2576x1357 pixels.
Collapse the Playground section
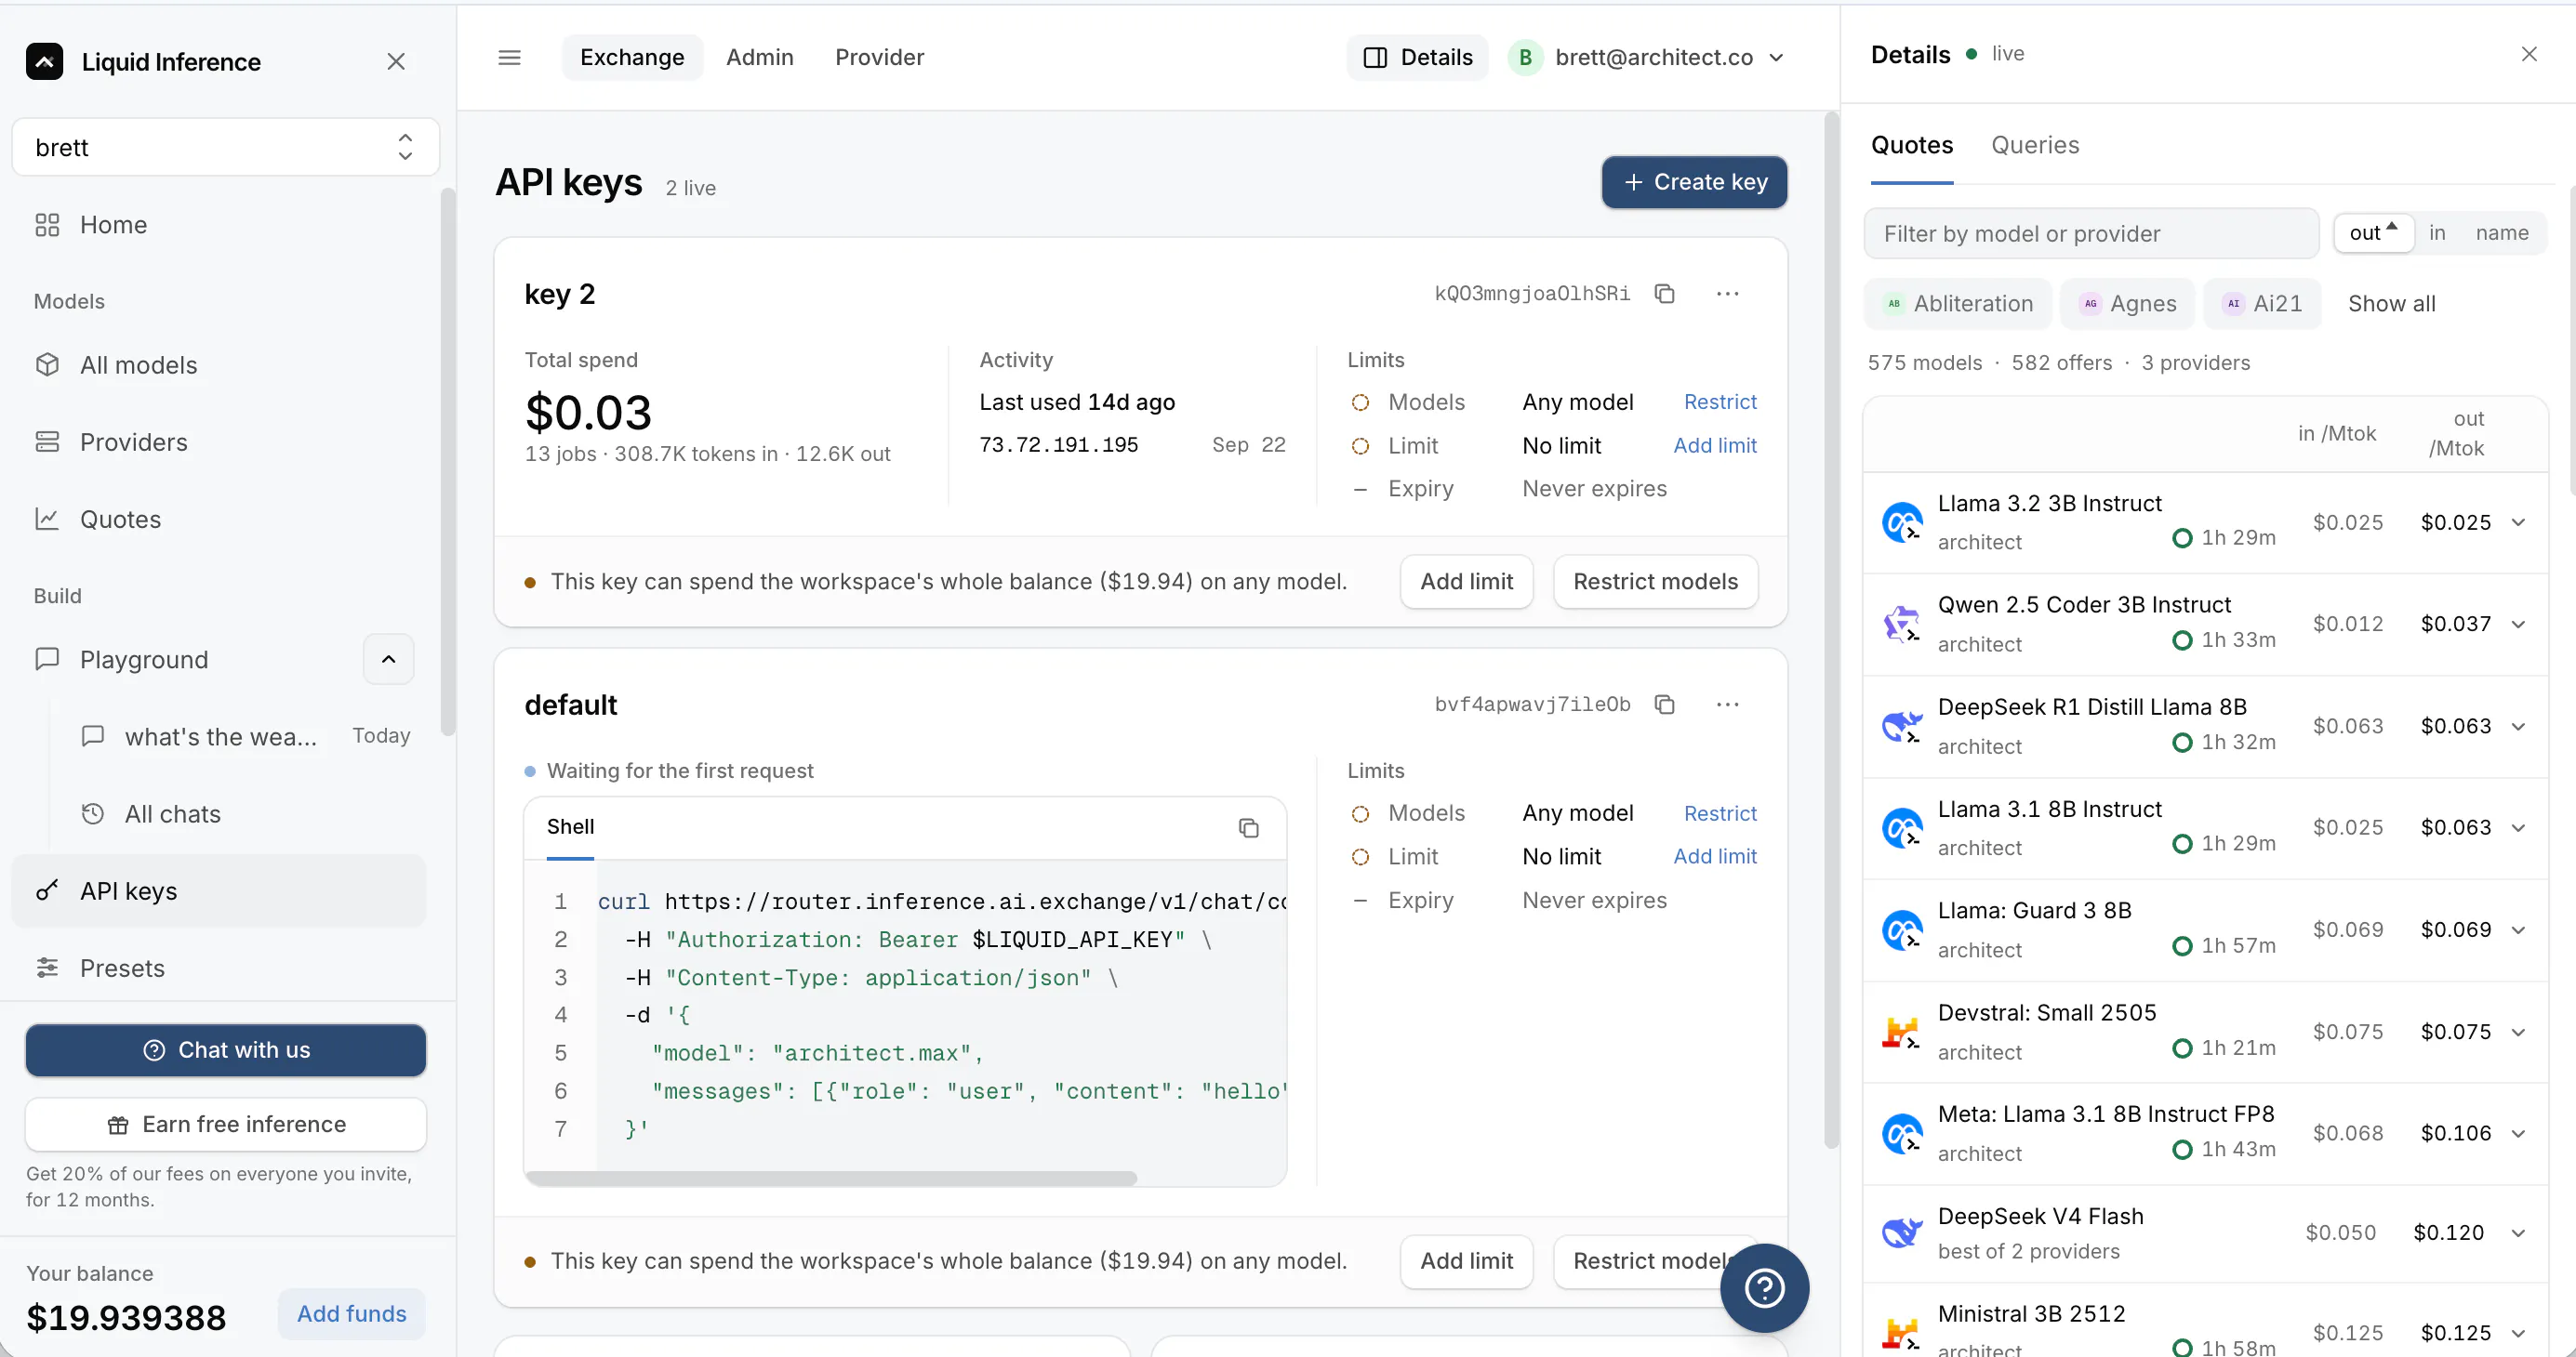[x=388, y=660]
